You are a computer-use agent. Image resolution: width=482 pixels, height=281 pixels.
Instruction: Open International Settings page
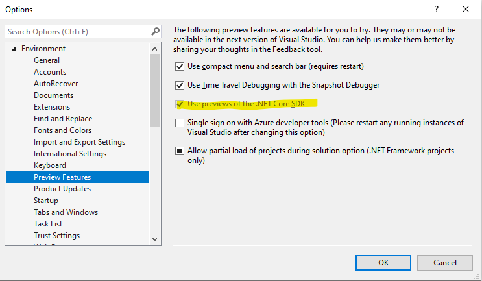pos(70,154)
